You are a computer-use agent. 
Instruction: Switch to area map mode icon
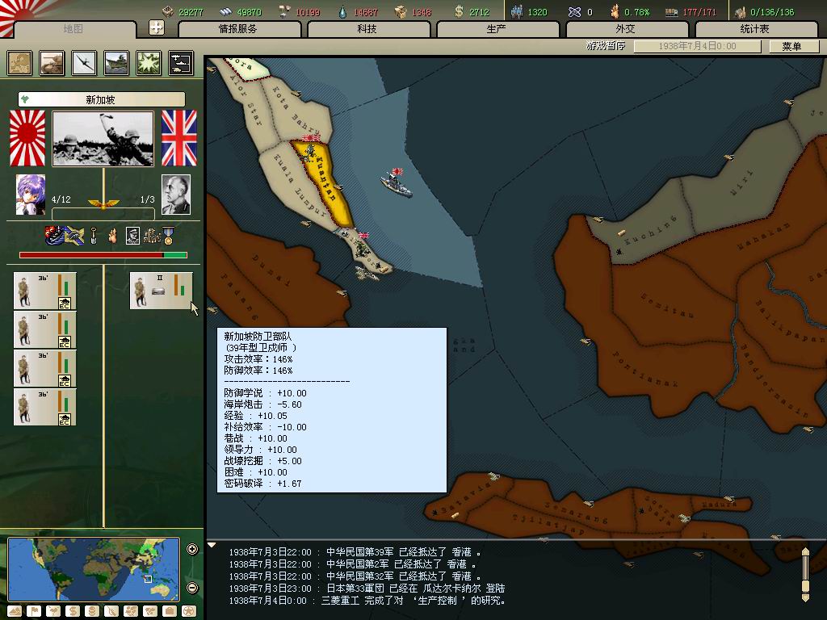(150, 611)
